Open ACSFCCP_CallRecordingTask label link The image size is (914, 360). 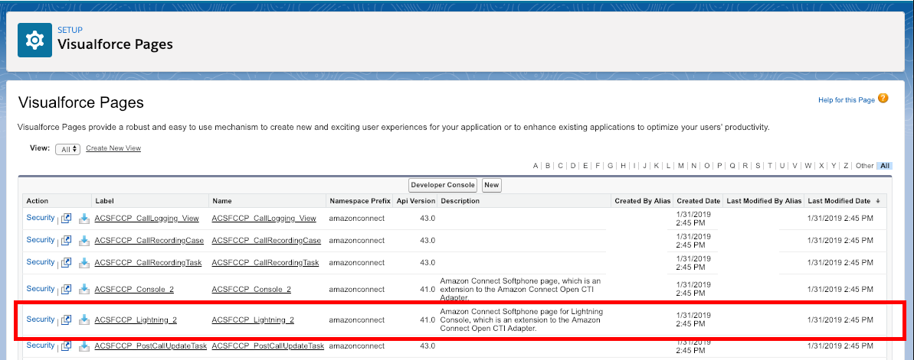click(148, 263)
